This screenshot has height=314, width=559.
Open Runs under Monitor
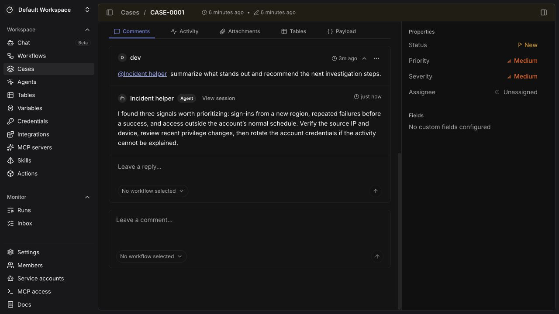coord(49,210)
